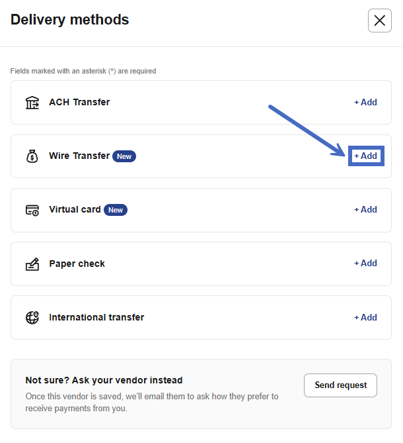Select the Virtual card label

point(75,210)
